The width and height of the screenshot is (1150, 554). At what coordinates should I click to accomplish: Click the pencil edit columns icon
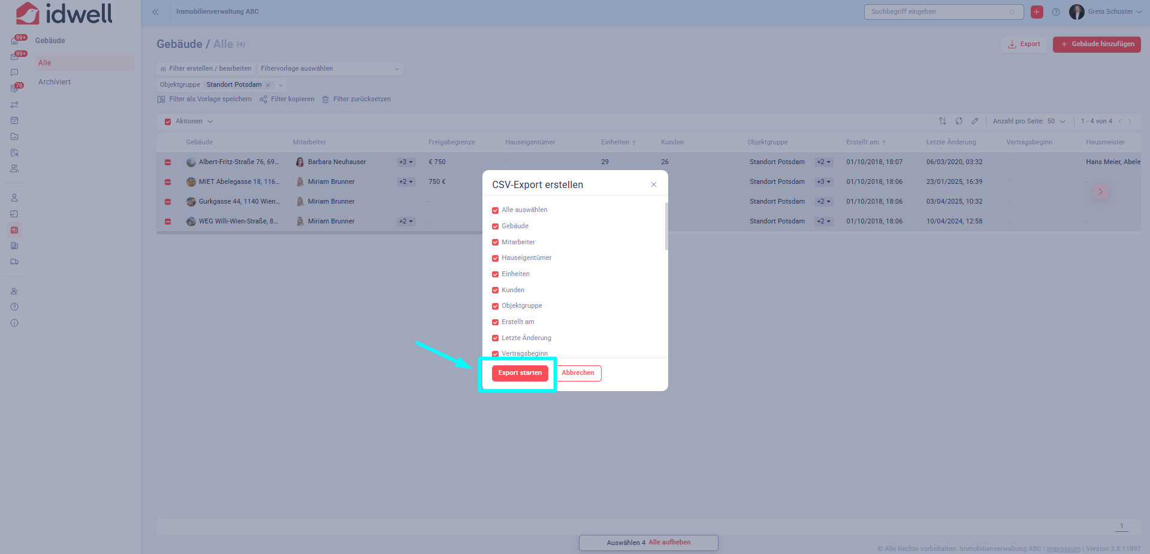(x=975, y=121)
